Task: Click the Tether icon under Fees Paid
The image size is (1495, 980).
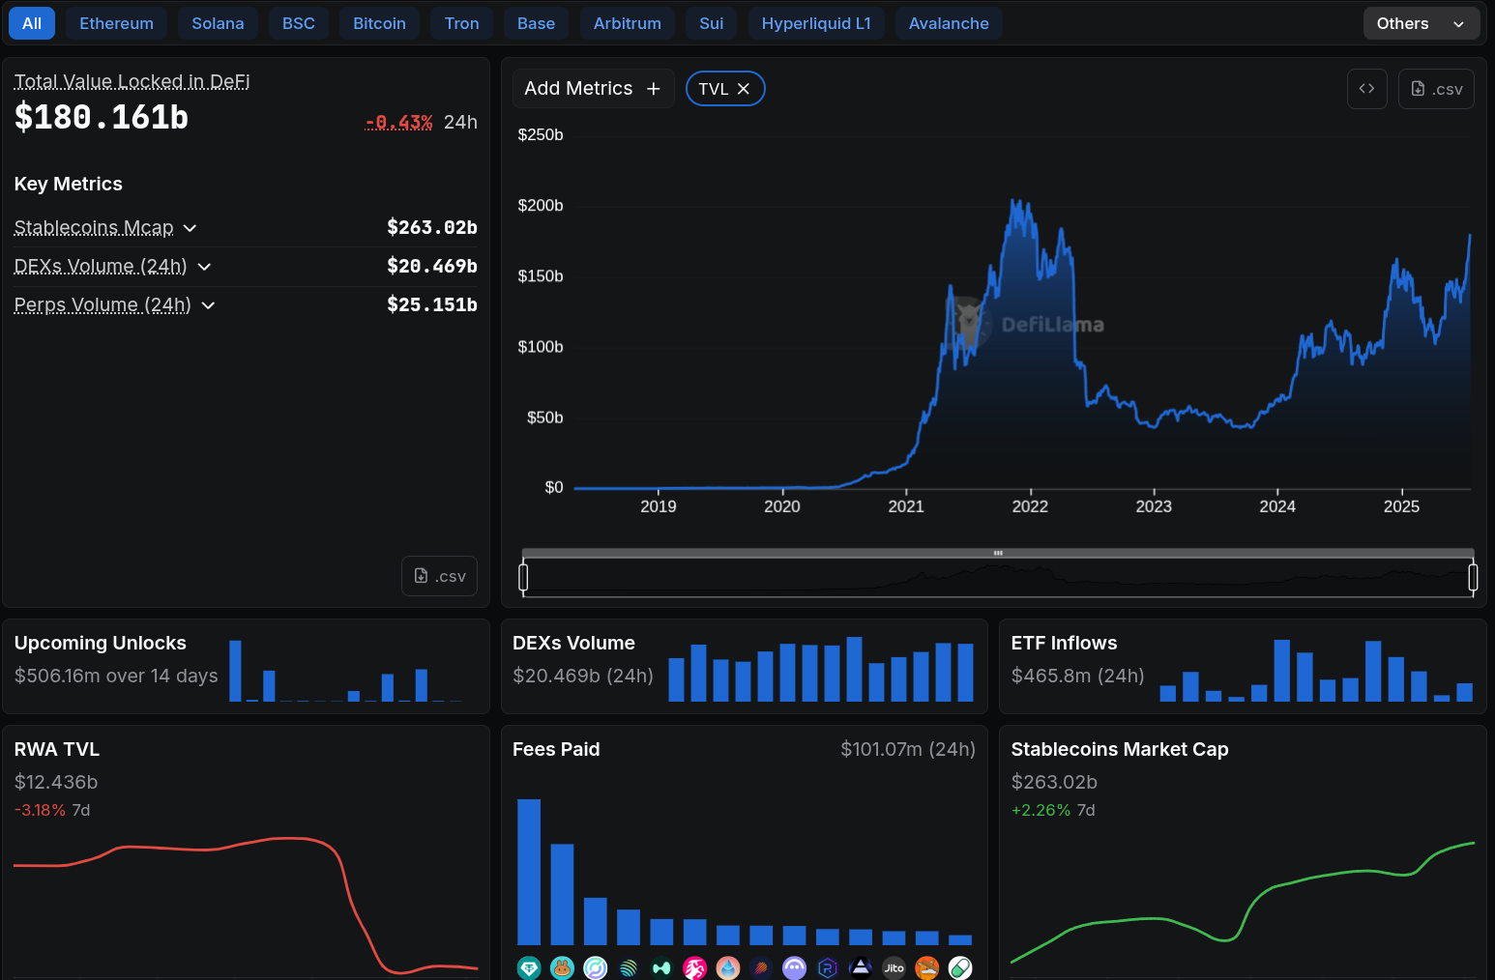Action: [x=529, y=967]
